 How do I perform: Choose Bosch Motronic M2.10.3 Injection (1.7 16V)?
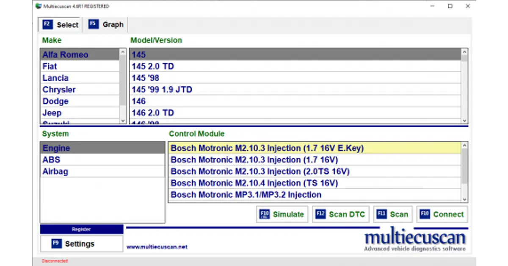(x=315, y=160)
